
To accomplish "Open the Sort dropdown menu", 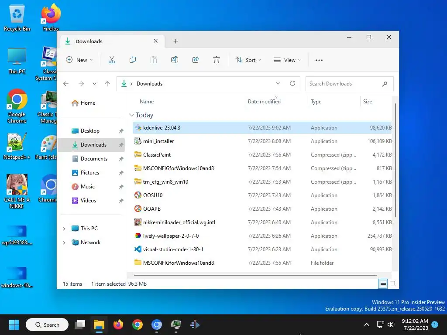I will point(248,60).
